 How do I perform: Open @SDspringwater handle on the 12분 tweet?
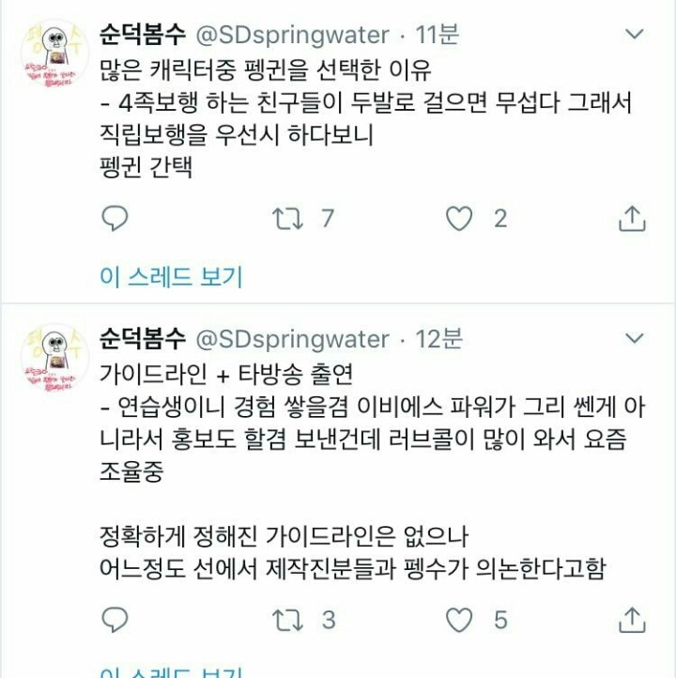coord(293,339)
